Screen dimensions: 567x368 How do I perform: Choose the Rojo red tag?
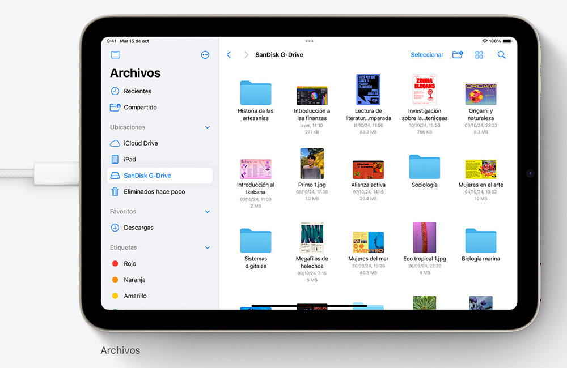[x=130, y=264]
